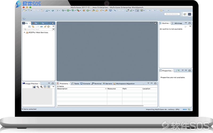Open the Back arrow history dropdown
The image size is (213, 133).
click(x=163, y=11)
